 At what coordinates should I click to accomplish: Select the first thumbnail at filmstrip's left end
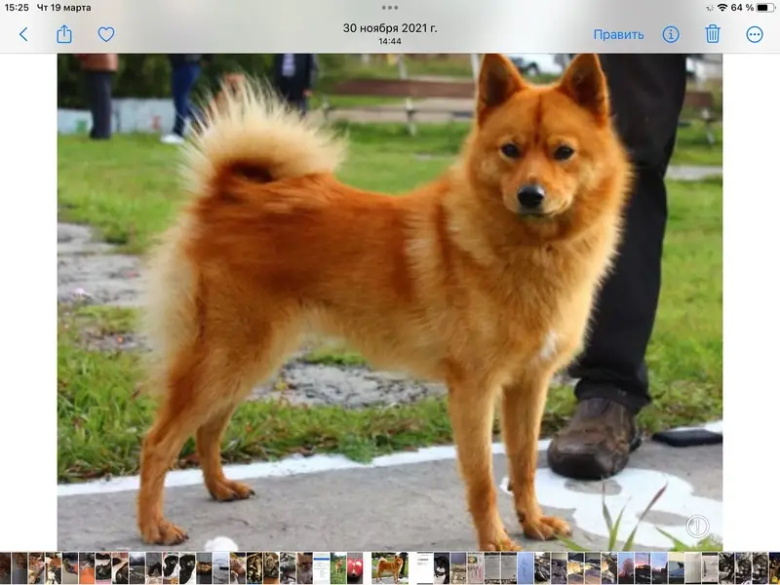click(x=5, y=568)
